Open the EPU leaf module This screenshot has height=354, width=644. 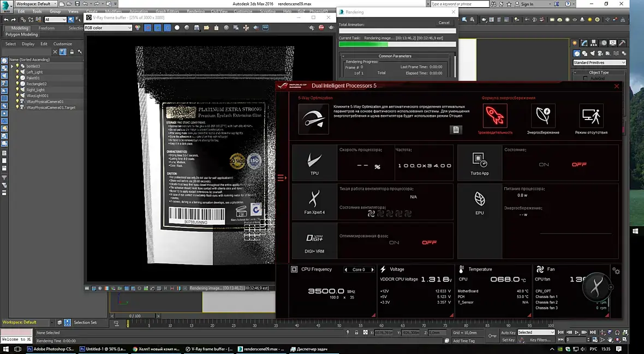pyautogui.click(x=479, y=201)
